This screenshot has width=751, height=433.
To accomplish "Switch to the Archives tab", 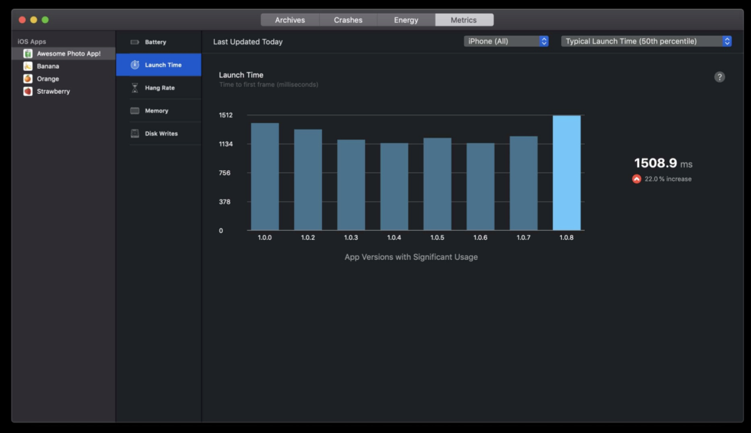I will click(290, 20).
